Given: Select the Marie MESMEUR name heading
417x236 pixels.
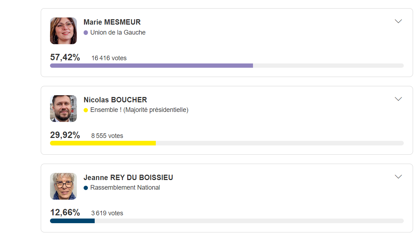Looking at the screenshot, I should tap(112, 22).
